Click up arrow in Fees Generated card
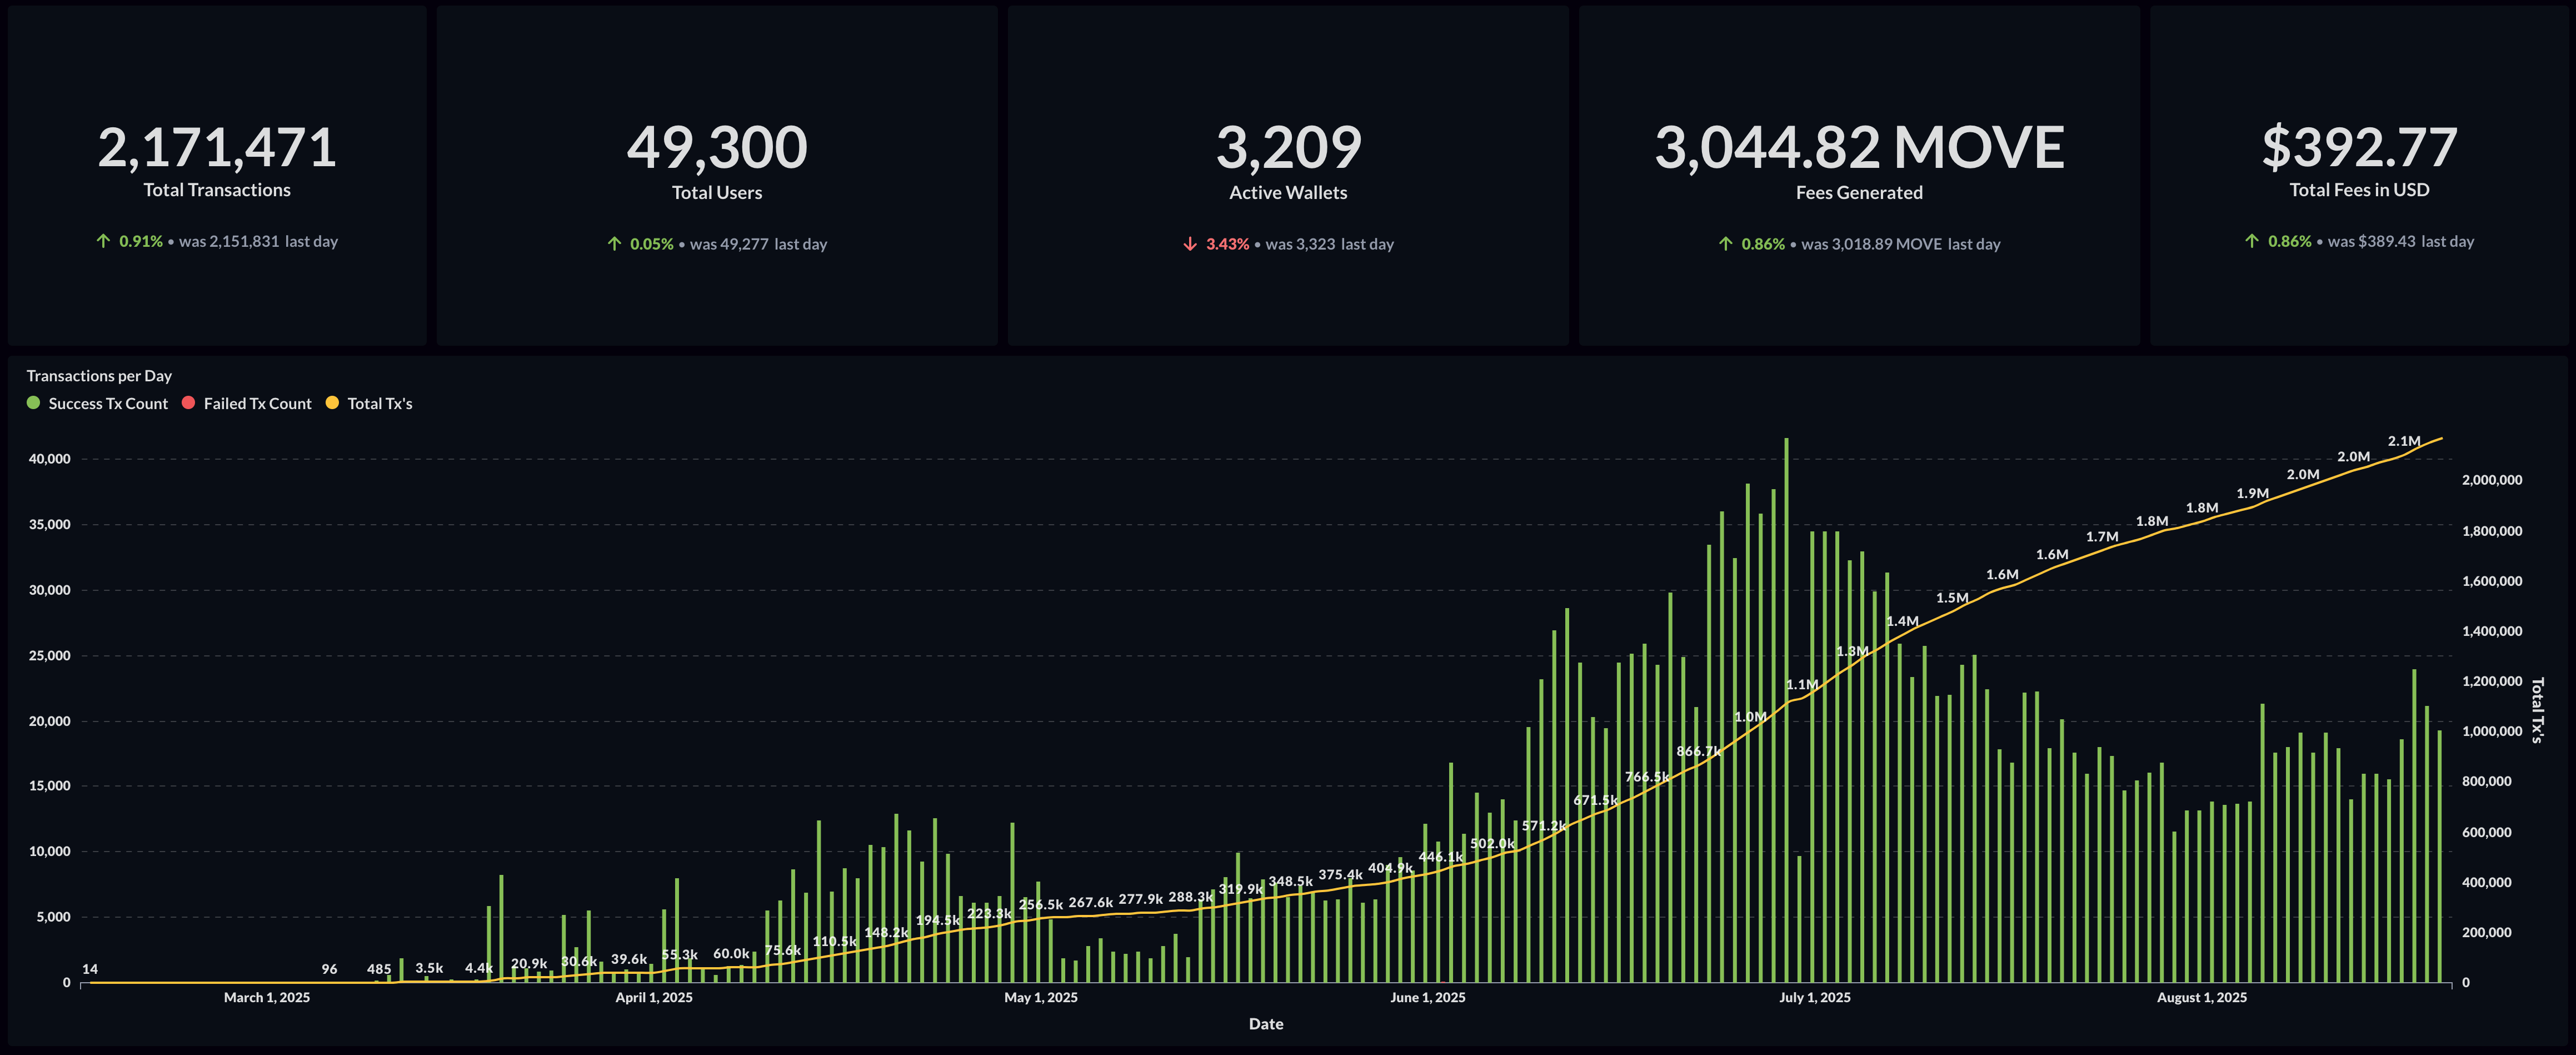The width and height of the screenshot is (2576, 1055). click(1725, 244)
